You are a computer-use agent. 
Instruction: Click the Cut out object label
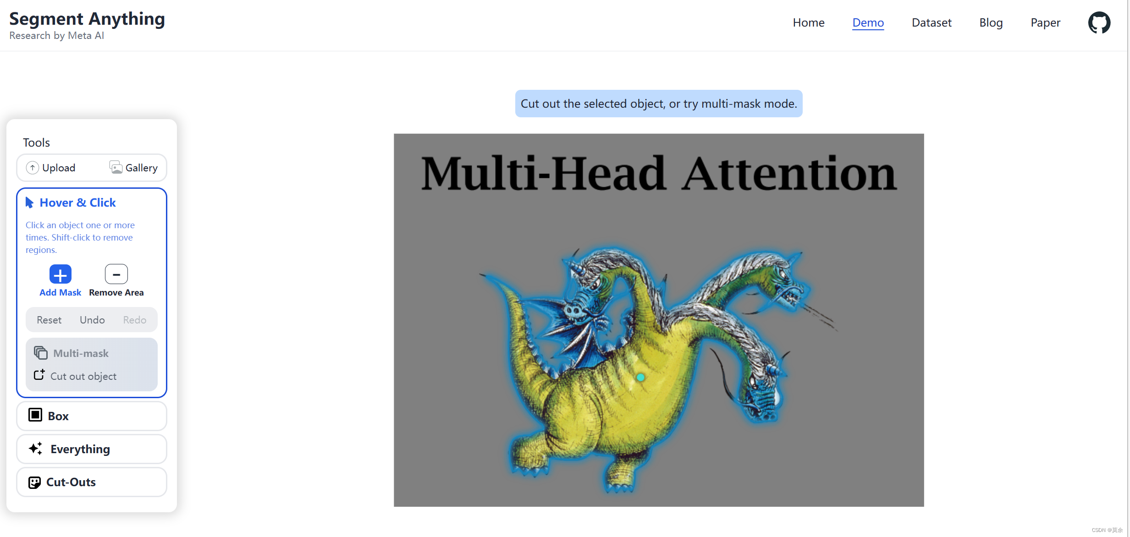tap(83, 376)
